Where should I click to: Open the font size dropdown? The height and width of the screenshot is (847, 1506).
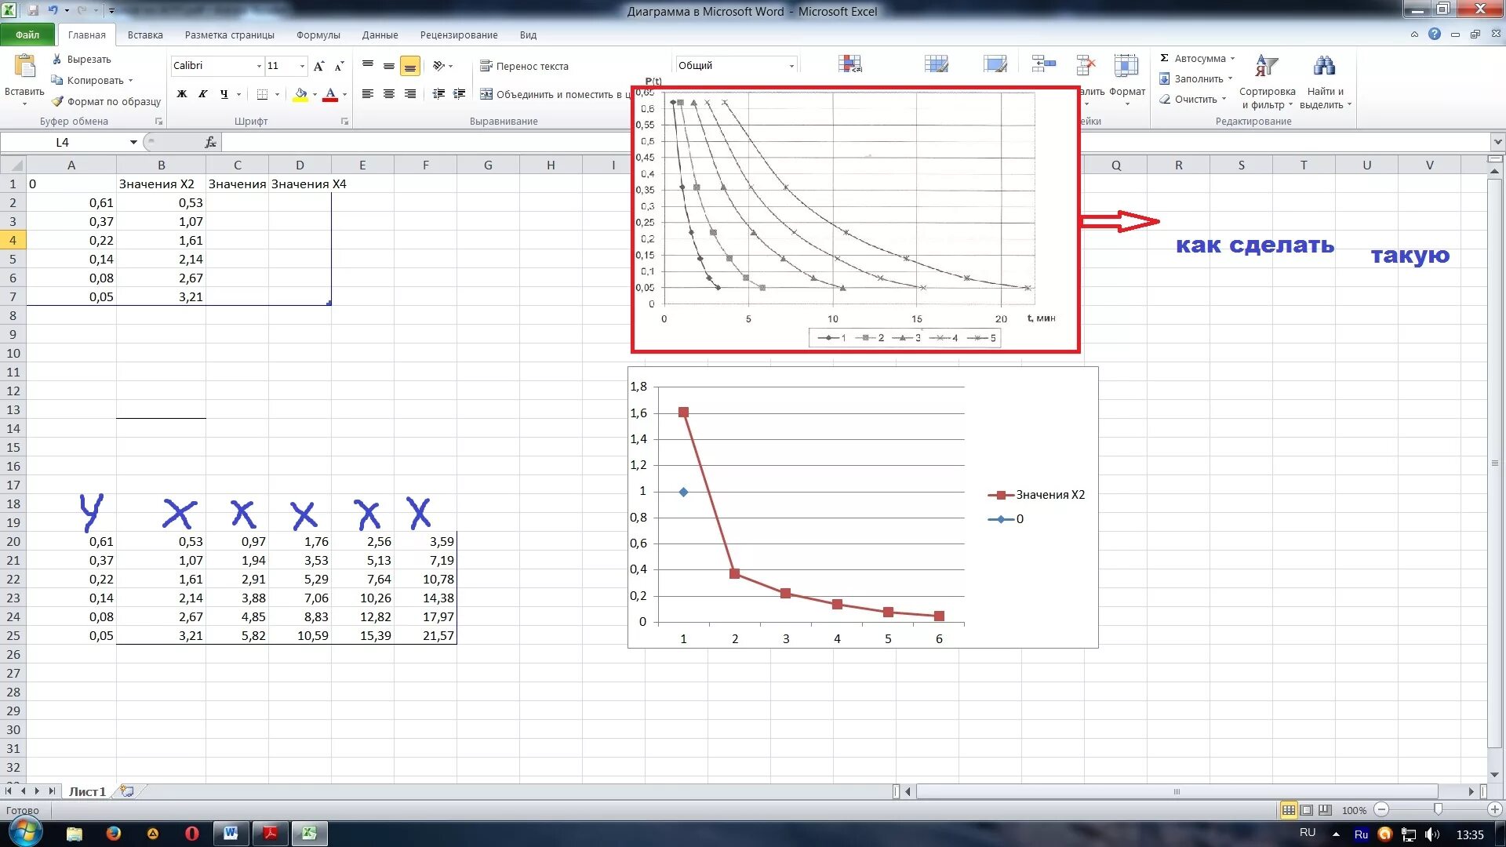click(302, 66)
